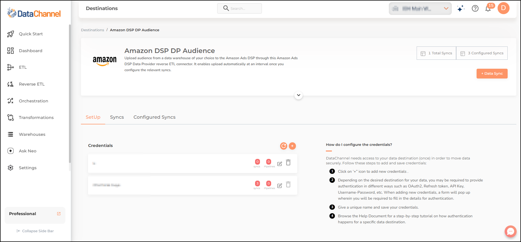521x242 pixels.
Task: Add a new Data Sync
Action: tap(492, 74)
